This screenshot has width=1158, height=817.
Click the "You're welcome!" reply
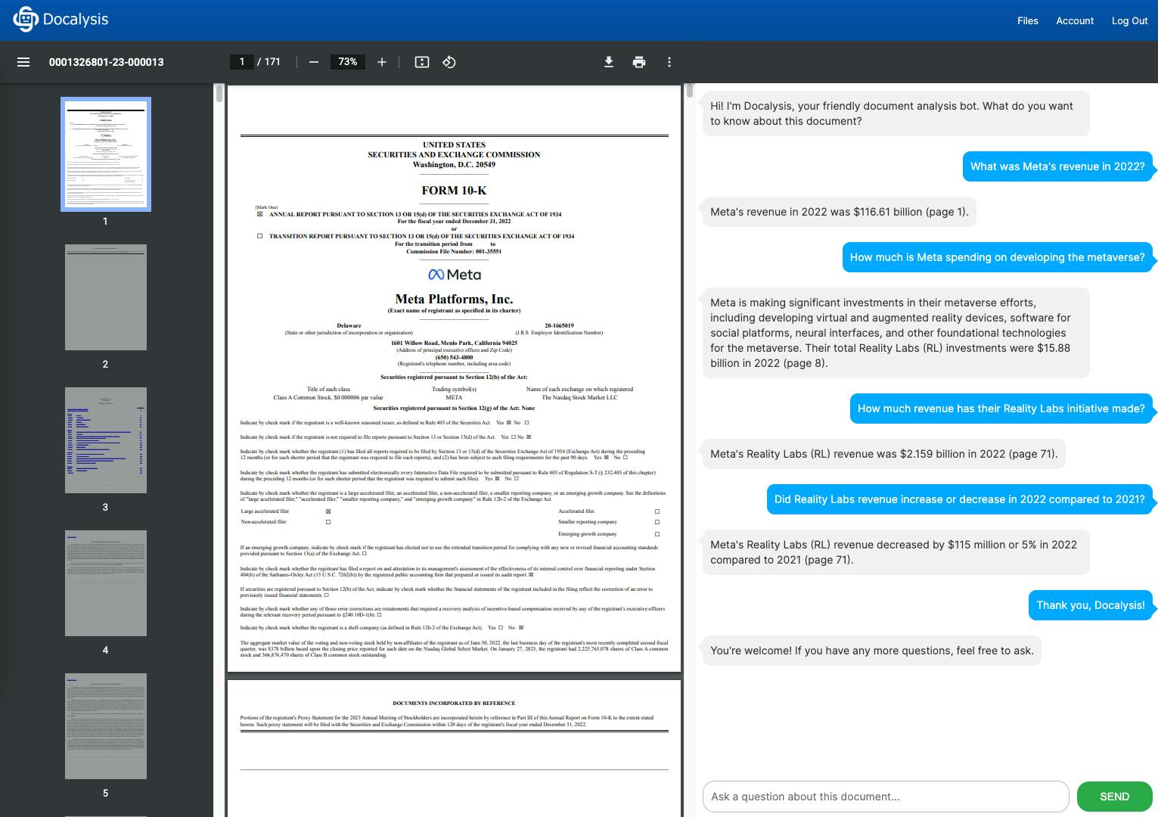872,651
